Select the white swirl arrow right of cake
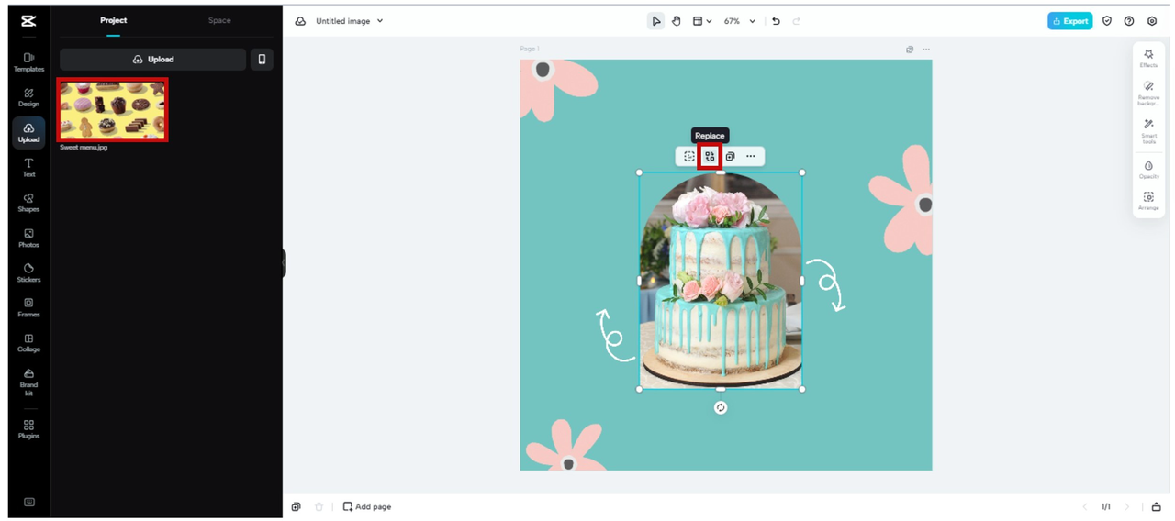Image resolution: width=1175 pixels, height=521 pixels. (x=826, y=284)
